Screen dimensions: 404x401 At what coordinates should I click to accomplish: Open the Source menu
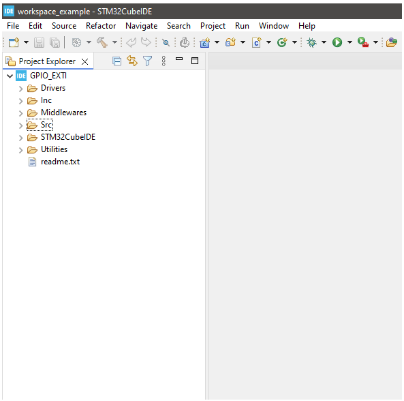click(x=64, y=26)
